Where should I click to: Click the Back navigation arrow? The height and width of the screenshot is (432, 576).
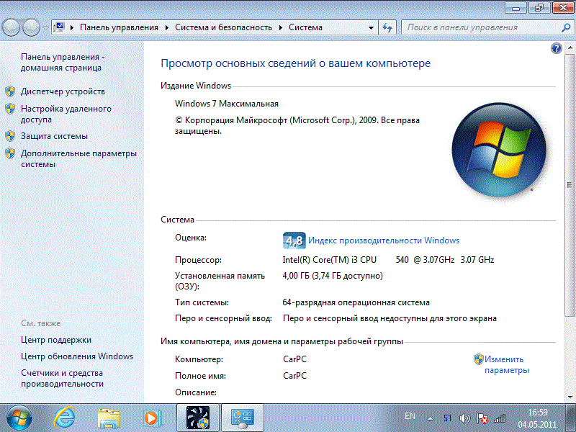[12, 27]
